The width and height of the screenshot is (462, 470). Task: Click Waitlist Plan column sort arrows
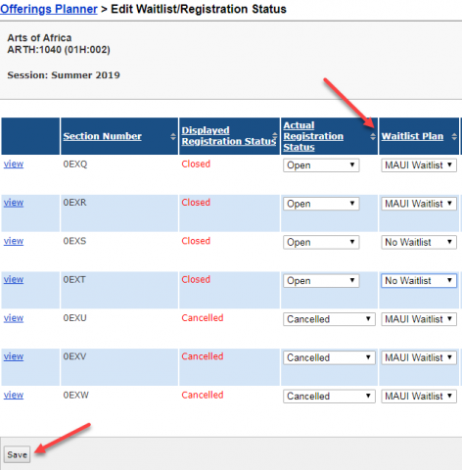point(454,136)
